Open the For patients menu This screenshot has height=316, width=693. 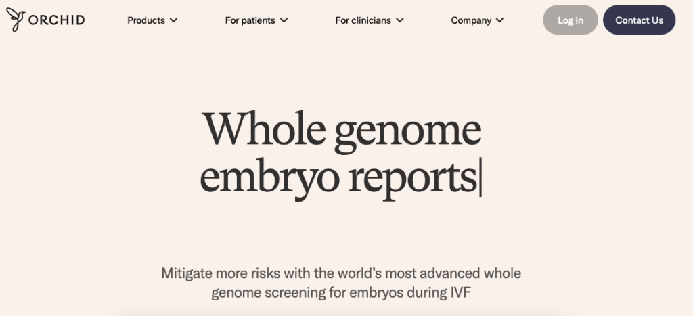coord(250,20)
